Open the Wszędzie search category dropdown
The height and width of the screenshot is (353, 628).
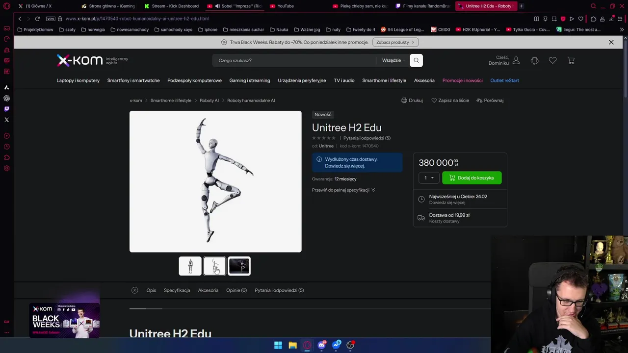pyautogui.click(x=394, y=60)
